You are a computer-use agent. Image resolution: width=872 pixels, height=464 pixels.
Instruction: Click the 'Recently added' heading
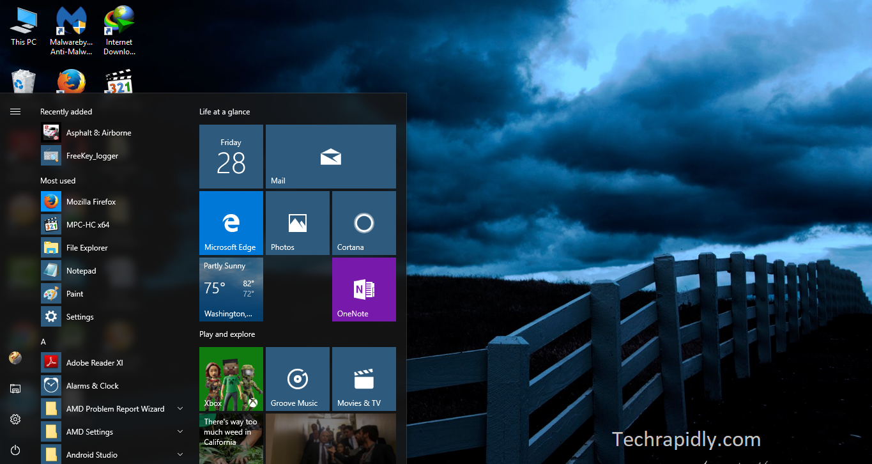(66, 112)
